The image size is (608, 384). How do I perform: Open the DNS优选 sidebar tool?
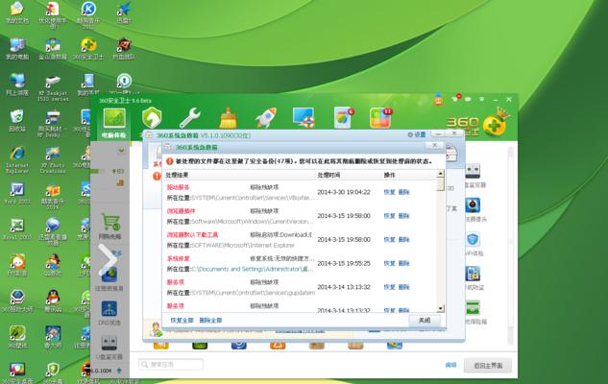[x=109, y=313]
